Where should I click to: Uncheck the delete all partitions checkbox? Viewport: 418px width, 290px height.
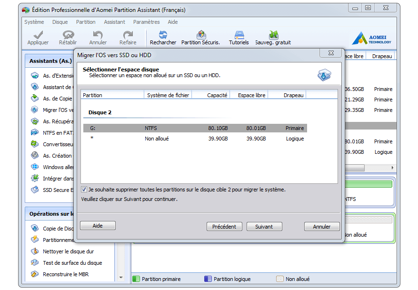click(x=84, y=190)
